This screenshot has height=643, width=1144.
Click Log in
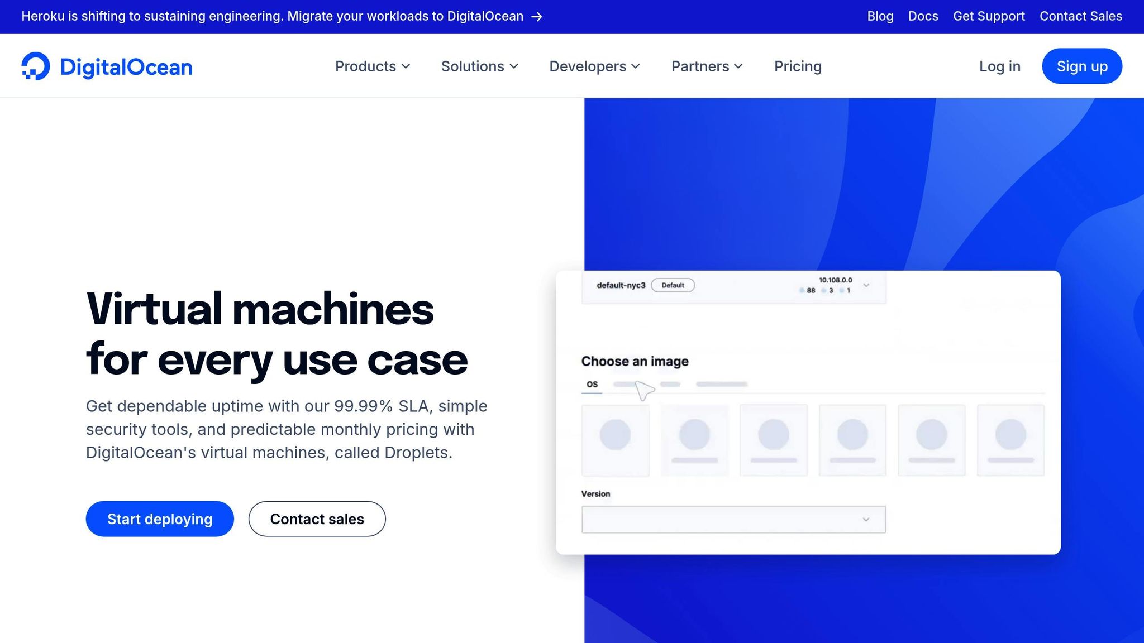coord(999,66)
